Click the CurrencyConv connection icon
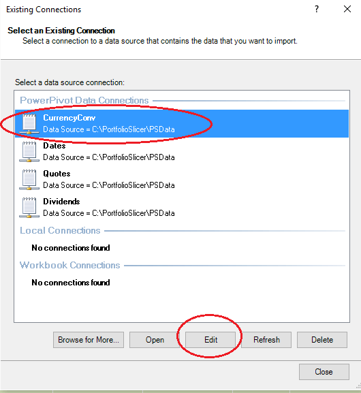 coord(29,123)
